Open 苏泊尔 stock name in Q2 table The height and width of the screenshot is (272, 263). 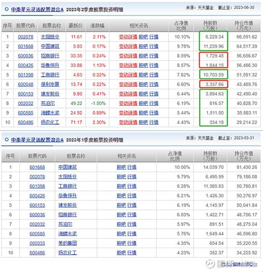(x=48, y=104)
